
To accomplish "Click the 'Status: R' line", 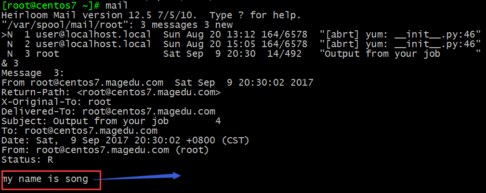I will coord(27,160).
